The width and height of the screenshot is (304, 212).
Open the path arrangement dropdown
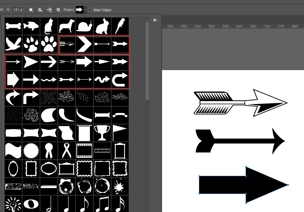pyautogui.click(x=49, y=10)
